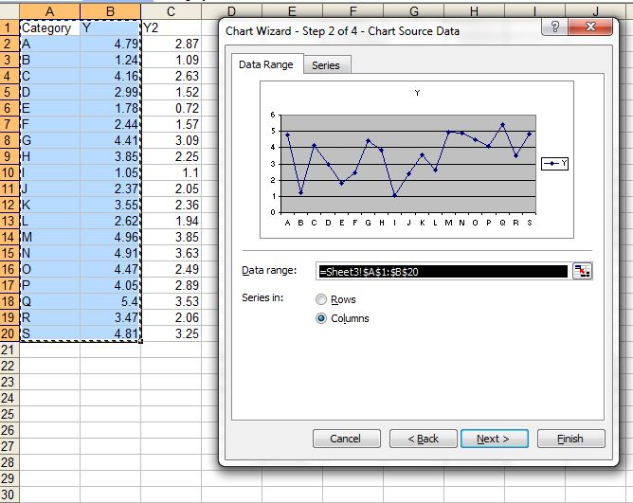Click cell with value 3.25
Viewport: 633px width, 503px height.
171,333
